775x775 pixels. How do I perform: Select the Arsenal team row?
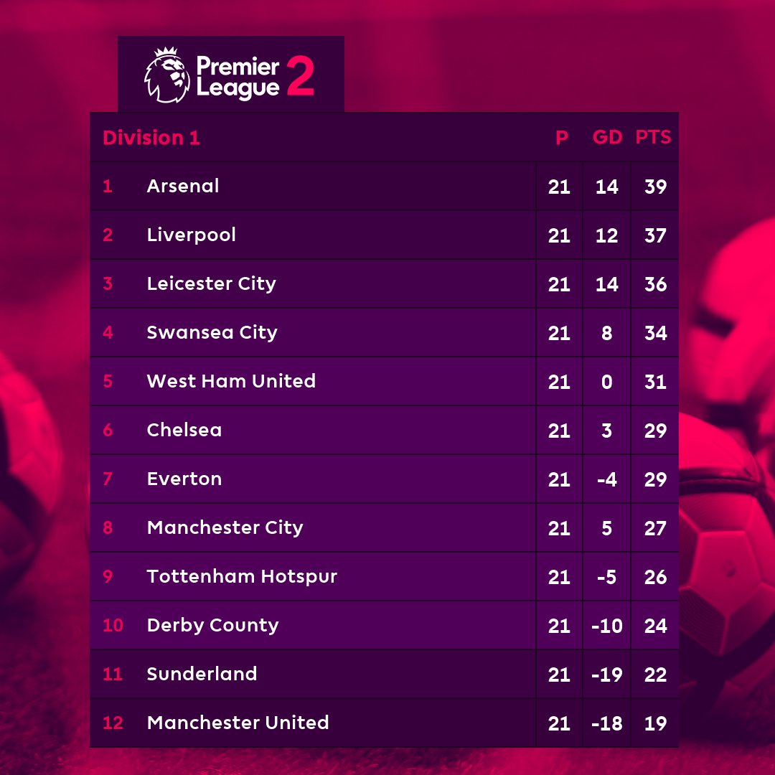(x=384, y=186)
